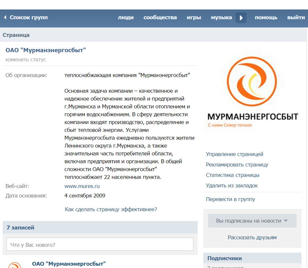Viewport: 308px width, 268px height.
Task: Focus the Что у Вас нового? input field
Action: pyautogui.click(x=100, y=244)
